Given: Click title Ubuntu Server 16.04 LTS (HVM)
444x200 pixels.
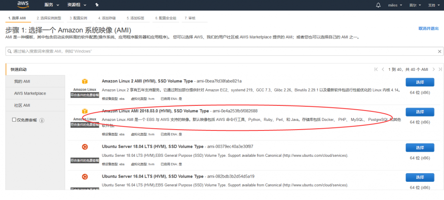Looking at the screenshot, I should click(153, 176).
